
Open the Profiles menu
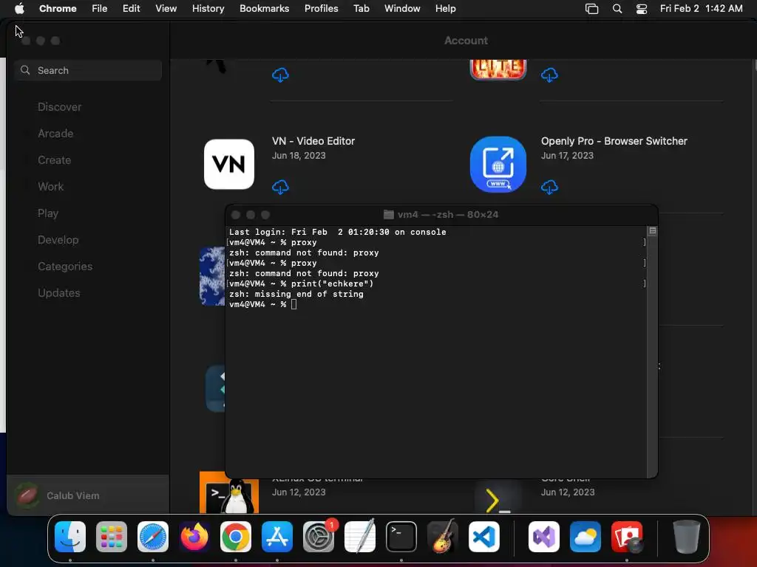click(x=321, y=9)
